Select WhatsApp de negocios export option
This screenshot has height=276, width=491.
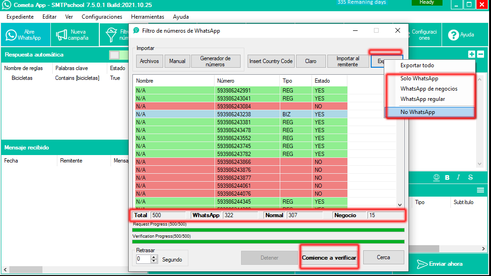tap(429, 89)
